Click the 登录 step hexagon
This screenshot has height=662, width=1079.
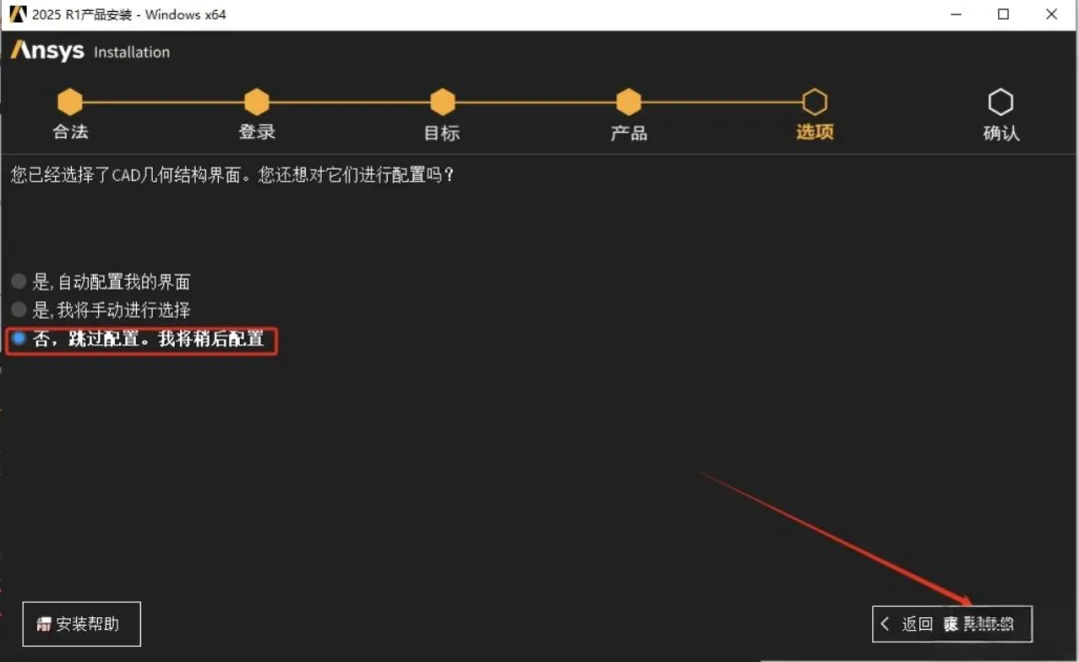click(256, 102)
